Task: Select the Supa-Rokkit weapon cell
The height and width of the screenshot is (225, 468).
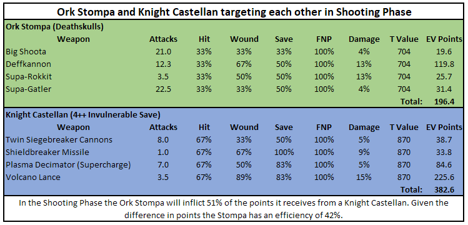Action: (29, 77)
